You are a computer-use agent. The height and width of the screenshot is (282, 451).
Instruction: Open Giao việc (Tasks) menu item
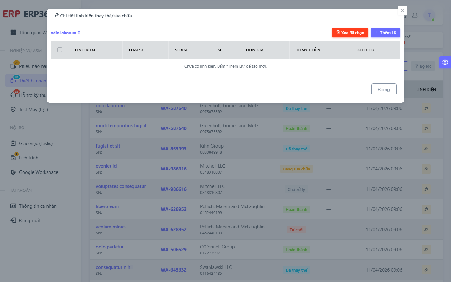tap(36, 143)
